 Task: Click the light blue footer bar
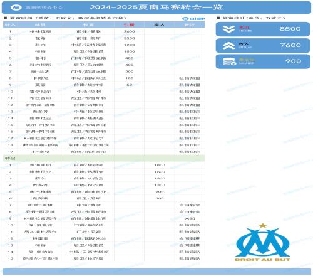156,272
